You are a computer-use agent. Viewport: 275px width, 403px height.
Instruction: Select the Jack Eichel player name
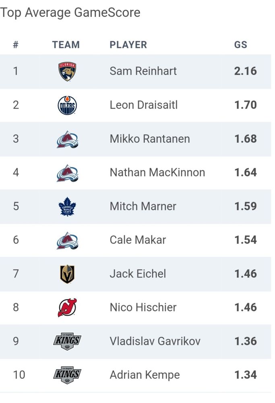click(138, 274)
